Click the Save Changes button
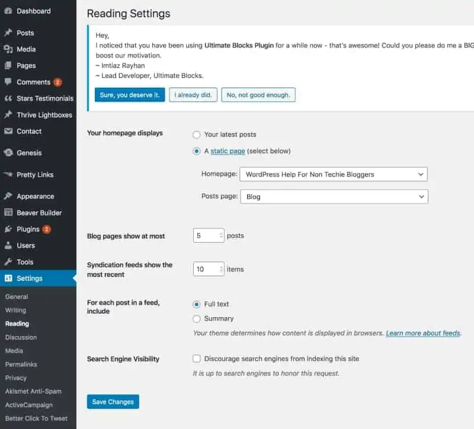 point(113,401)
